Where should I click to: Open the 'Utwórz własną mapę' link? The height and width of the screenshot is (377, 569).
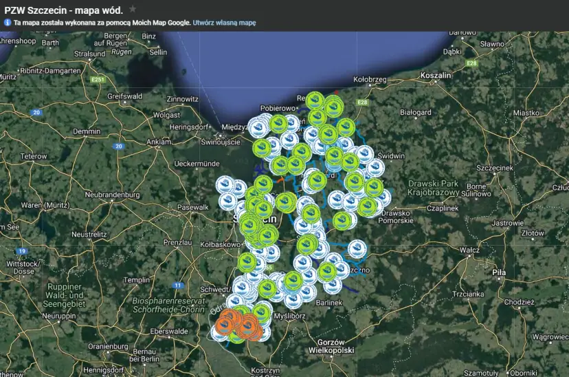(x=224, y=23)
